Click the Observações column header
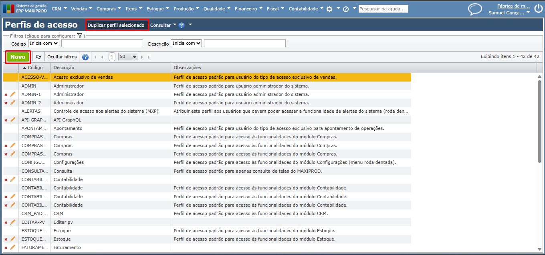 coord(354,68)
